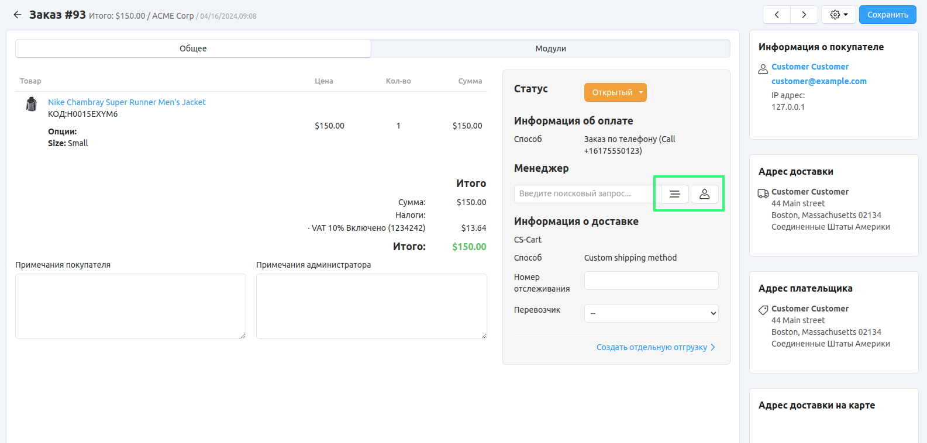The image size is (927, 443).
Task: Expand the Открытый status dropdown
Action: click(615, 92)
